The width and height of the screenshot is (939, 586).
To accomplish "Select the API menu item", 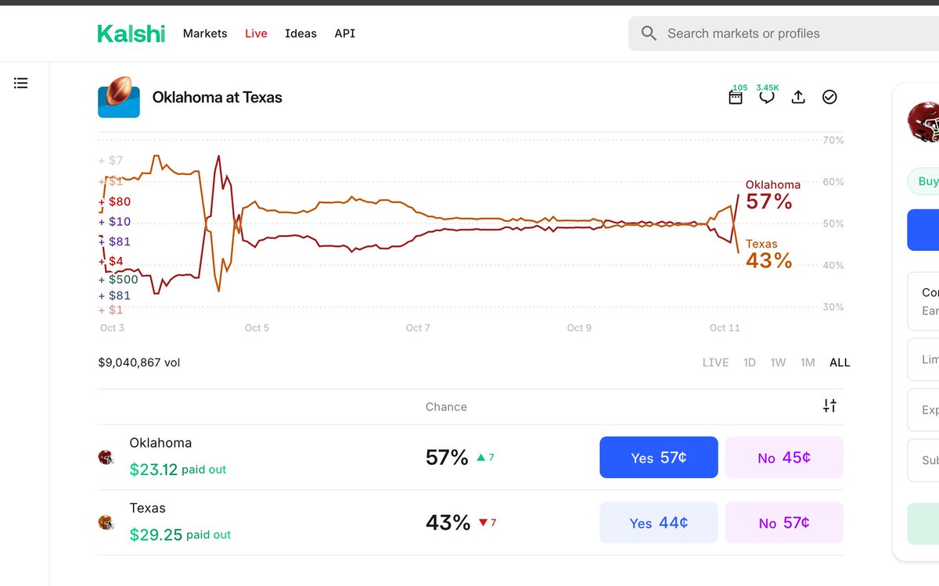I will click(344, 33).
